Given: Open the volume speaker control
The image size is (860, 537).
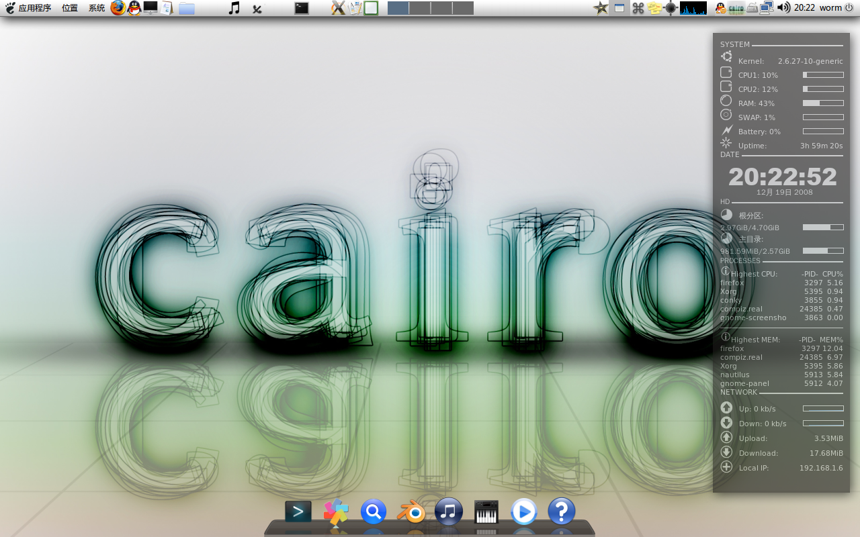Looking at the screenshot, I should [x=783, y=8].
